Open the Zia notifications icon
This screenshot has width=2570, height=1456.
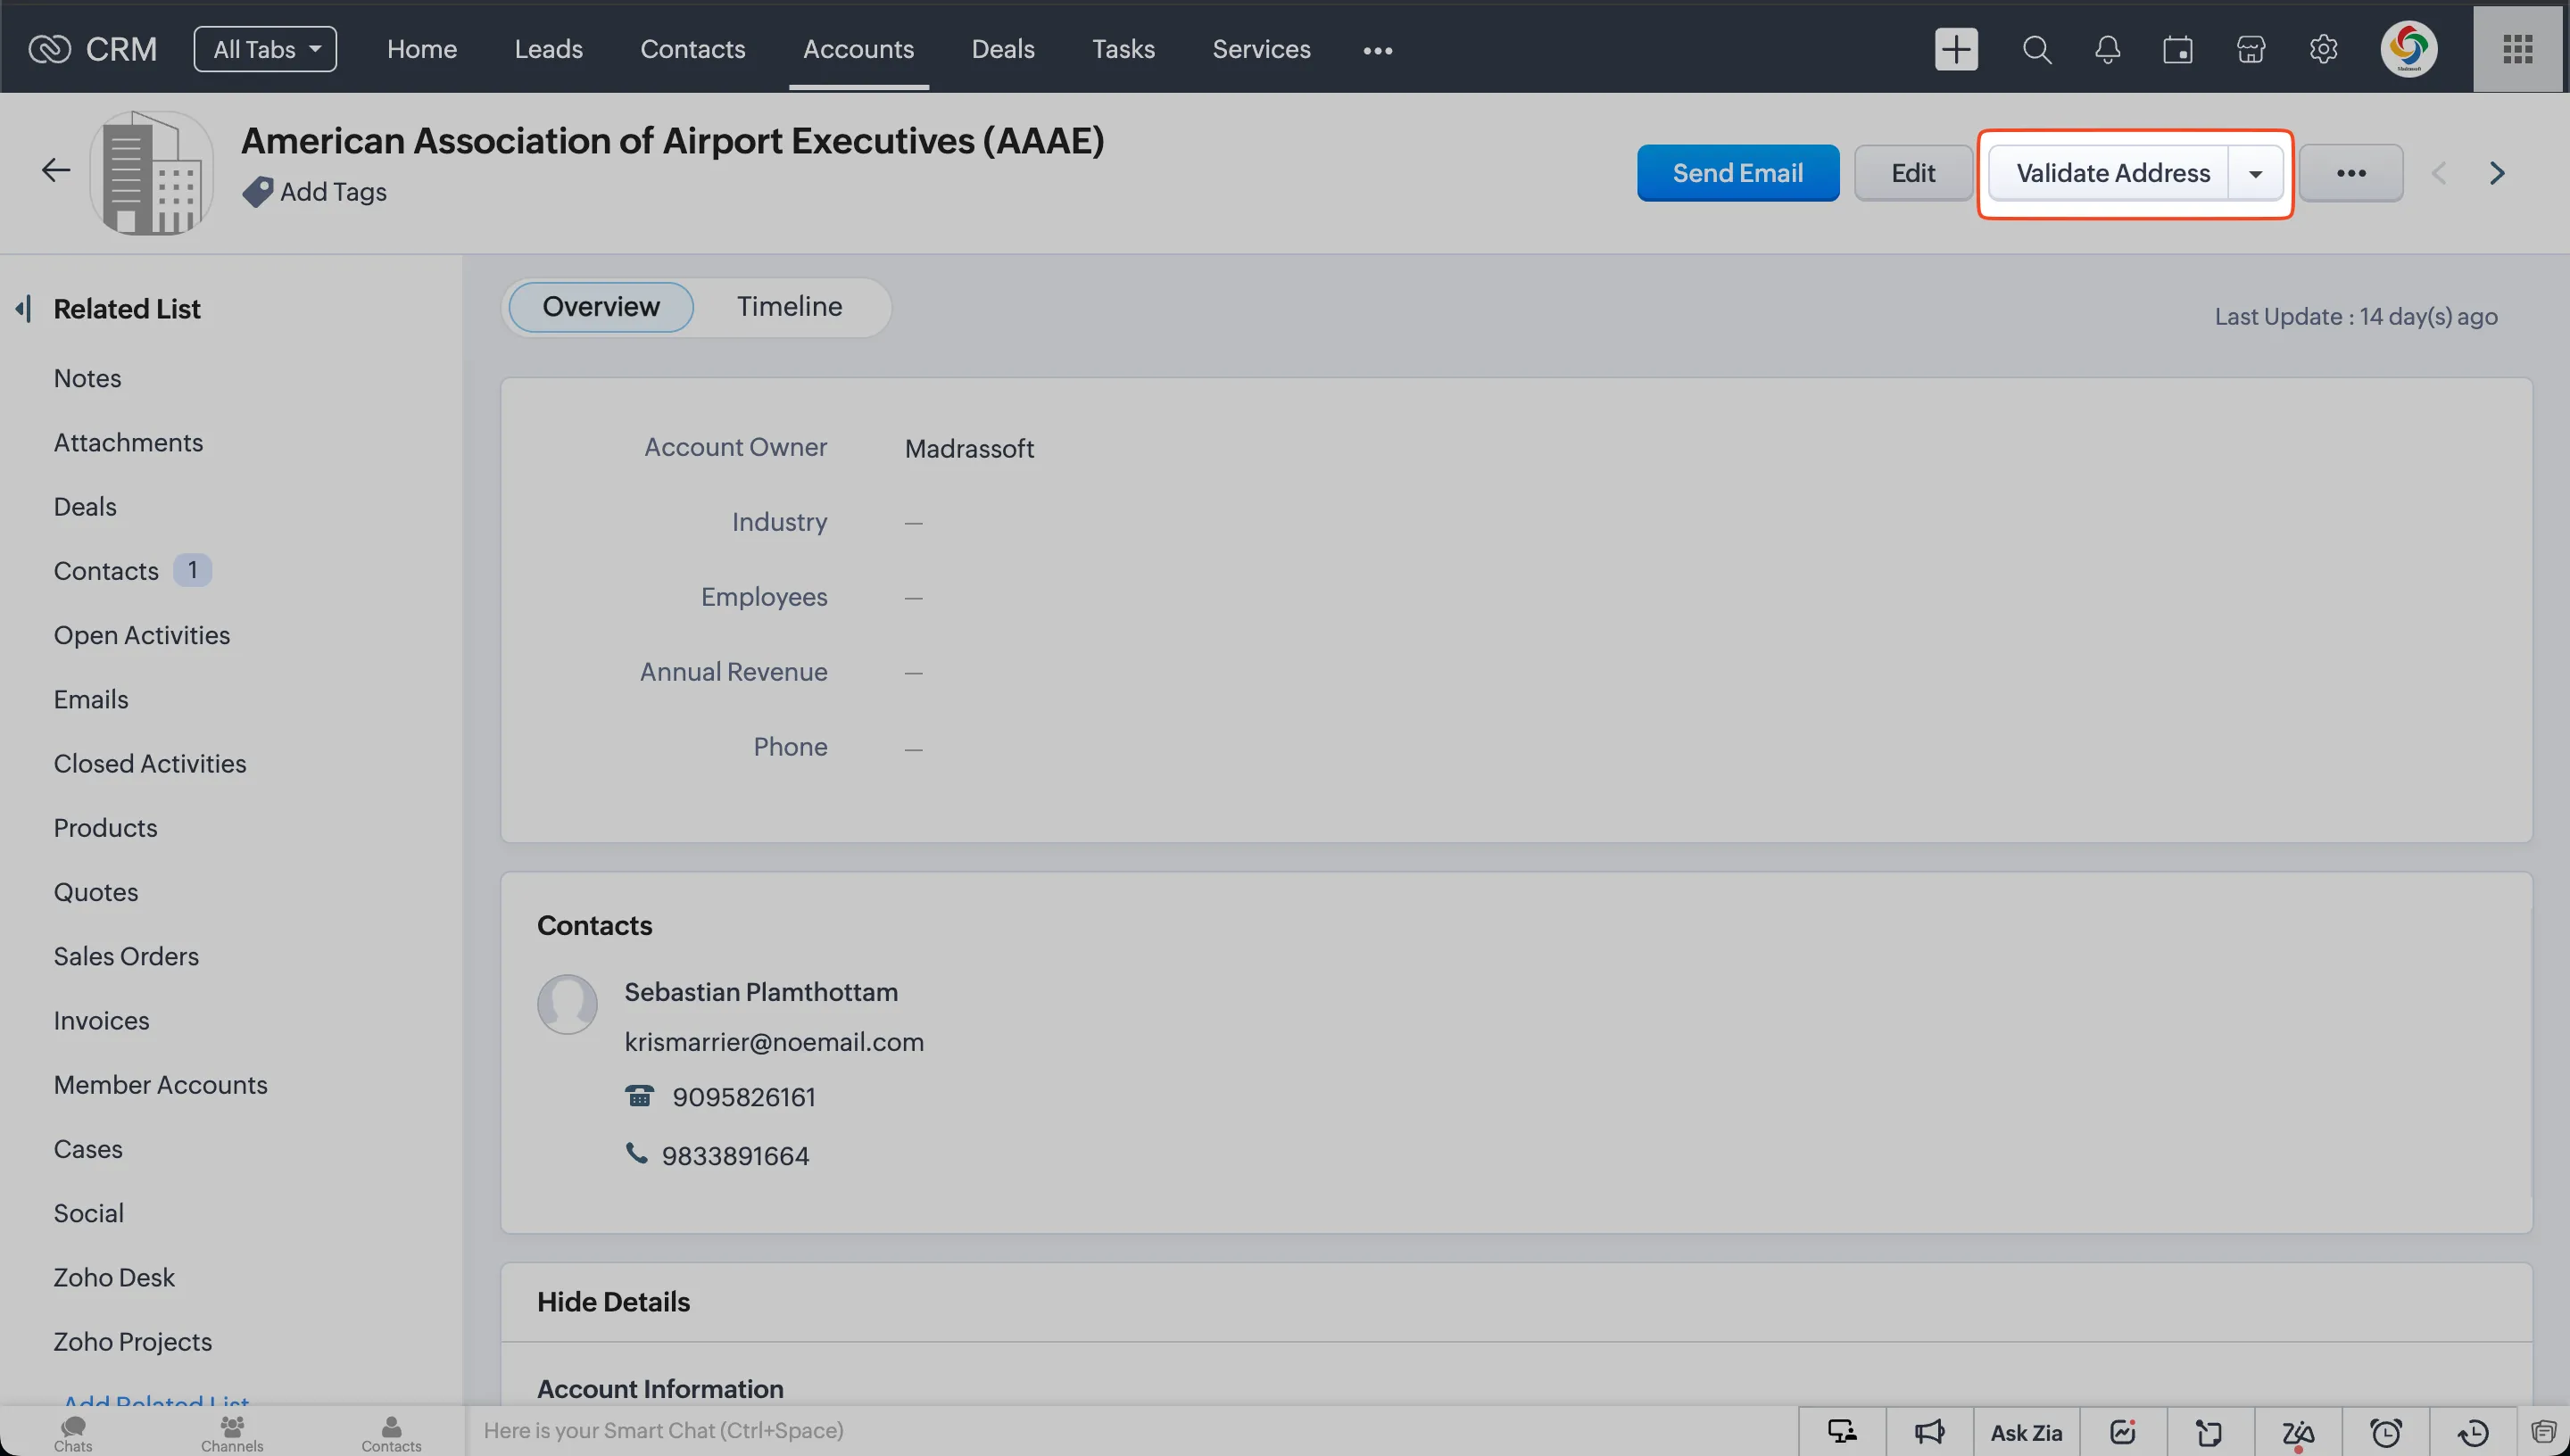(x=2297, y=1434)
